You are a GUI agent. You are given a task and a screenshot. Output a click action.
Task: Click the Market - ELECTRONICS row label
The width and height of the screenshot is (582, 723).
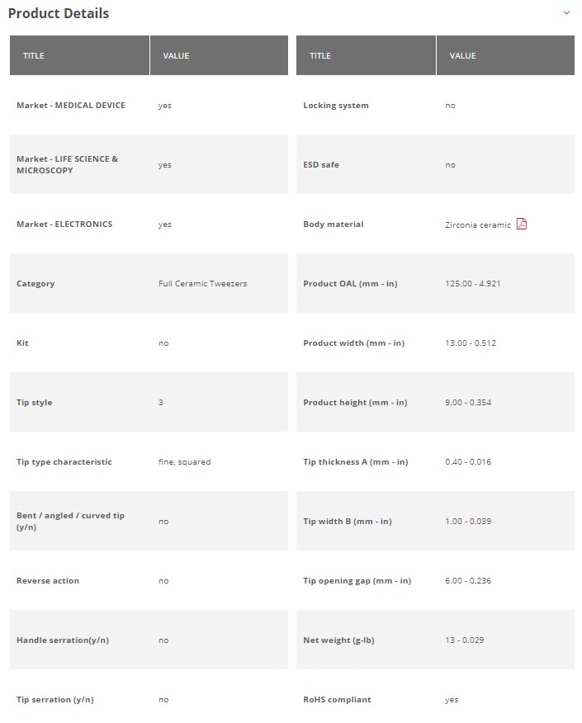coord(64,224)
